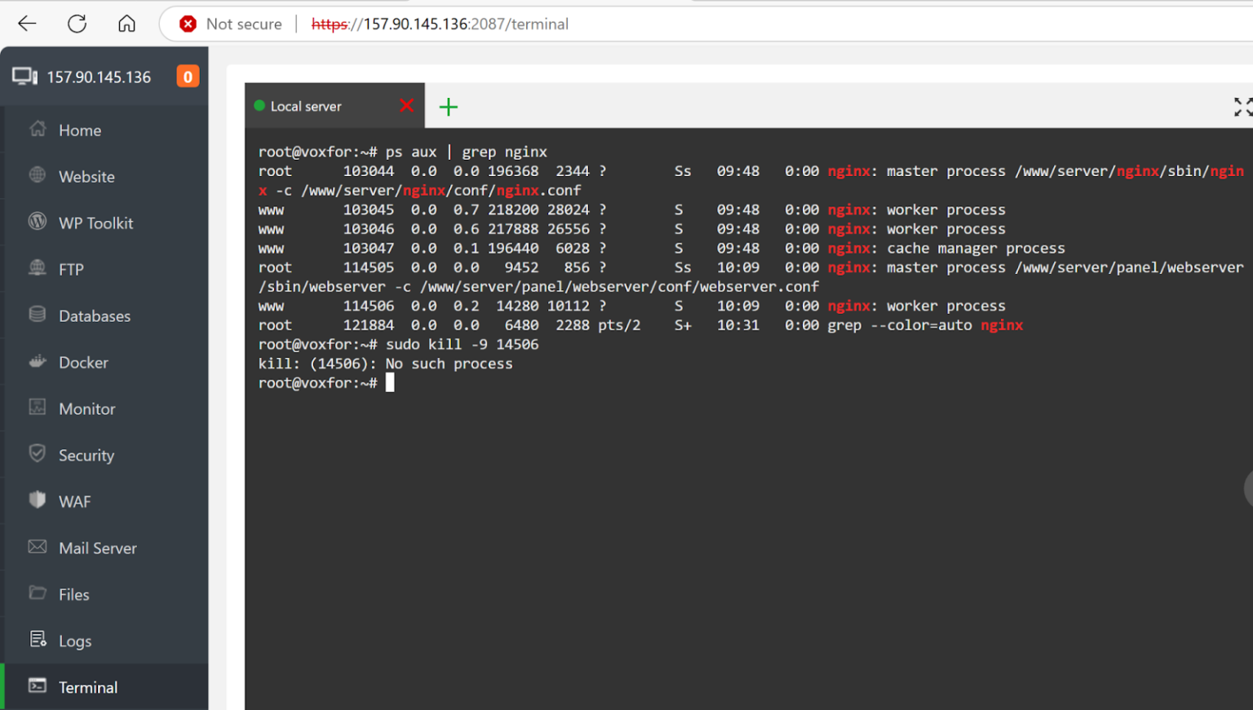Open the Monitor section
The image size is (1253, 710).
tap(86, 408)
